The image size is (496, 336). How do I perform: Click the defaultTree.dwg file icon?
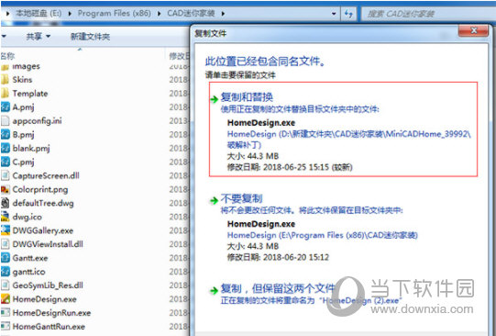(6, 203)
